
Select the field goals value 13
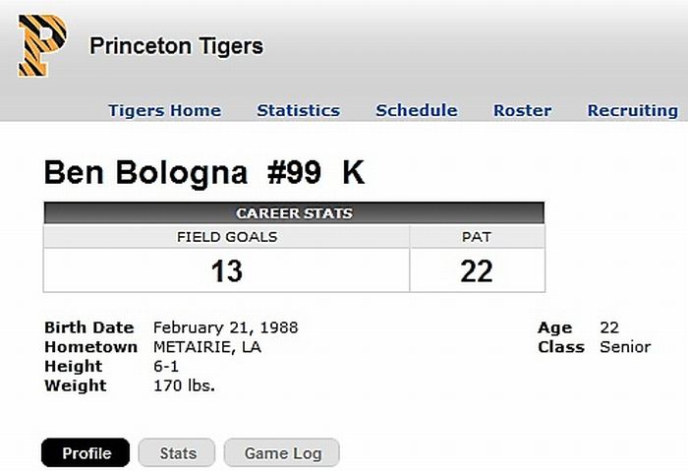click(226, 270)
